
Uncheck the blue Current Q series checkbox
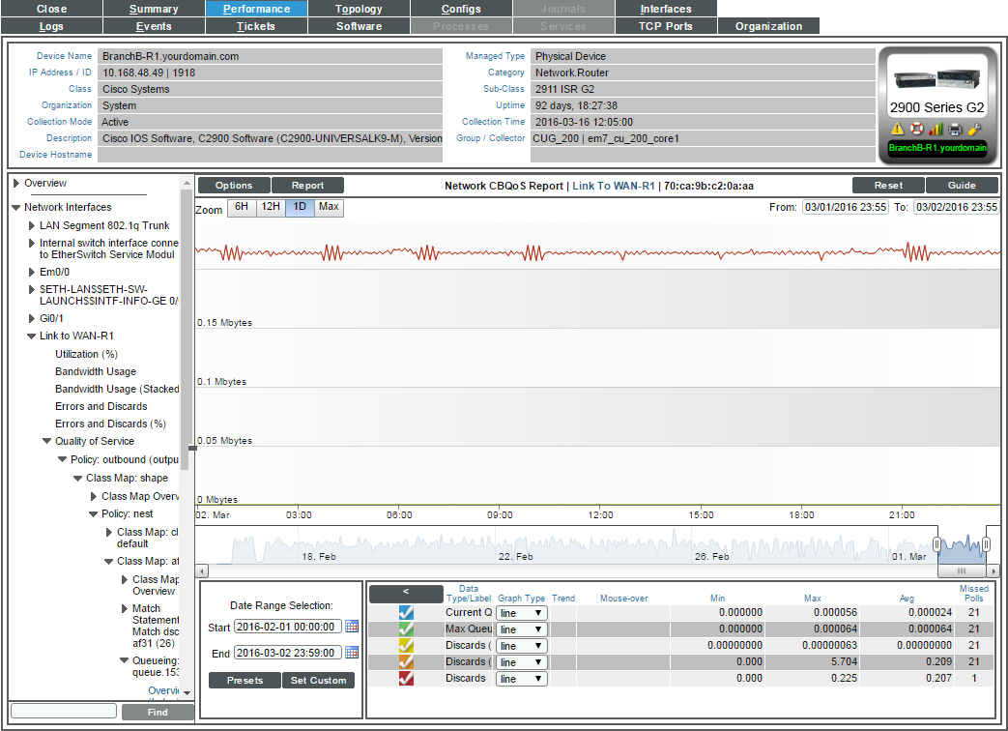tap(406, 612)
